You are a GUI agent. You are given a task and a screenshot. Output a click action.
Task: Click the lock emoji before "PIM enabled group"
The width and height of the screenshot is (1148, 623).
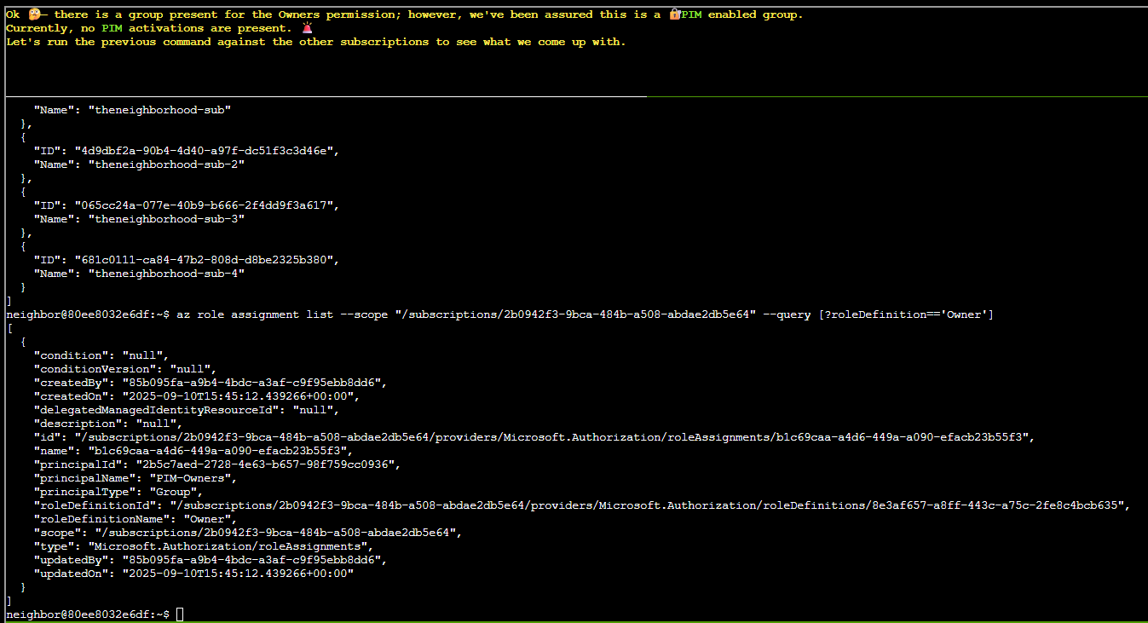point(674,14)
